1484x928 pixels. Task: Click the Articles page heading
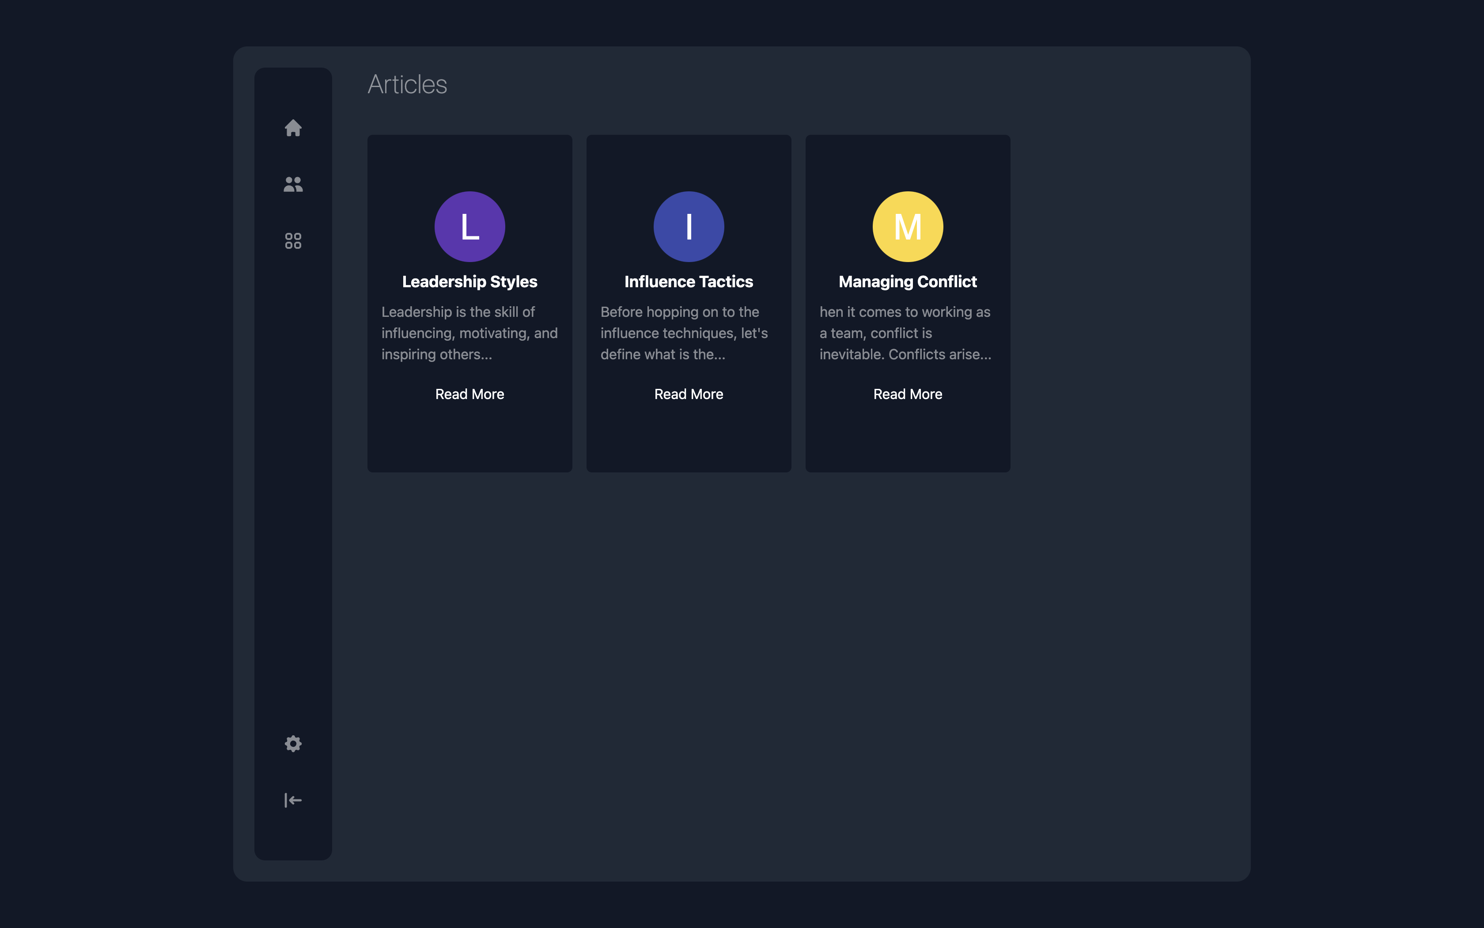(407, 84)
